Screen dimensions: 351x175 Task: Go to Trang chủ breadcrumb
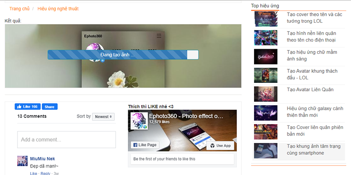click(x=19, y=9)
